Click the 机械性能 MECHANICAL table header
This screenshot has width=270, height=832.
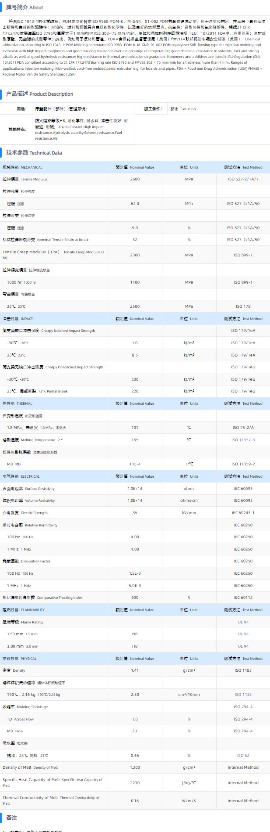(22, 167)
